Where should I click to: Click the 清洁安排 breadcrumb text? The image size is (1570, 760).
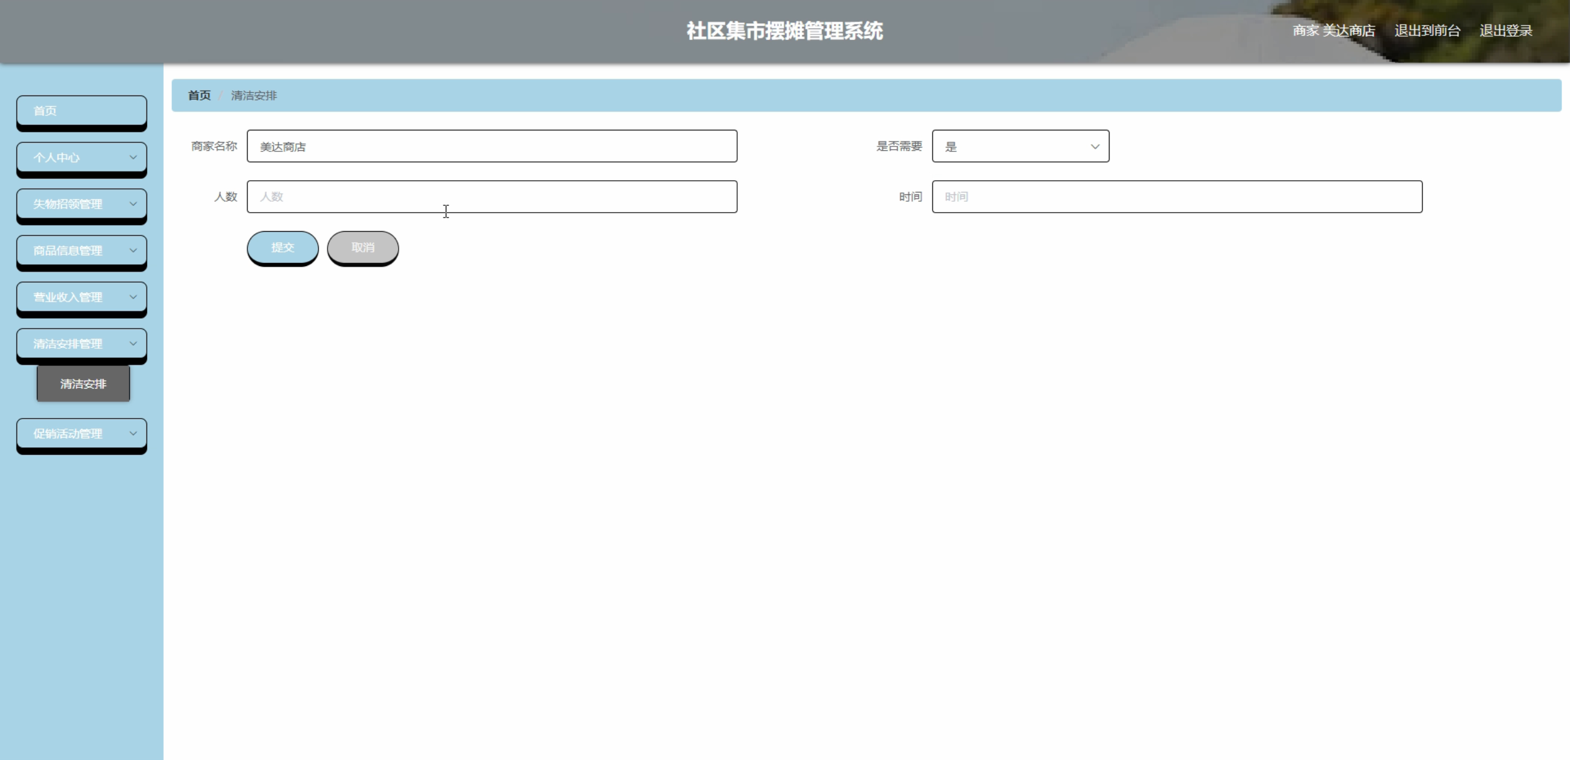[254, 96]
